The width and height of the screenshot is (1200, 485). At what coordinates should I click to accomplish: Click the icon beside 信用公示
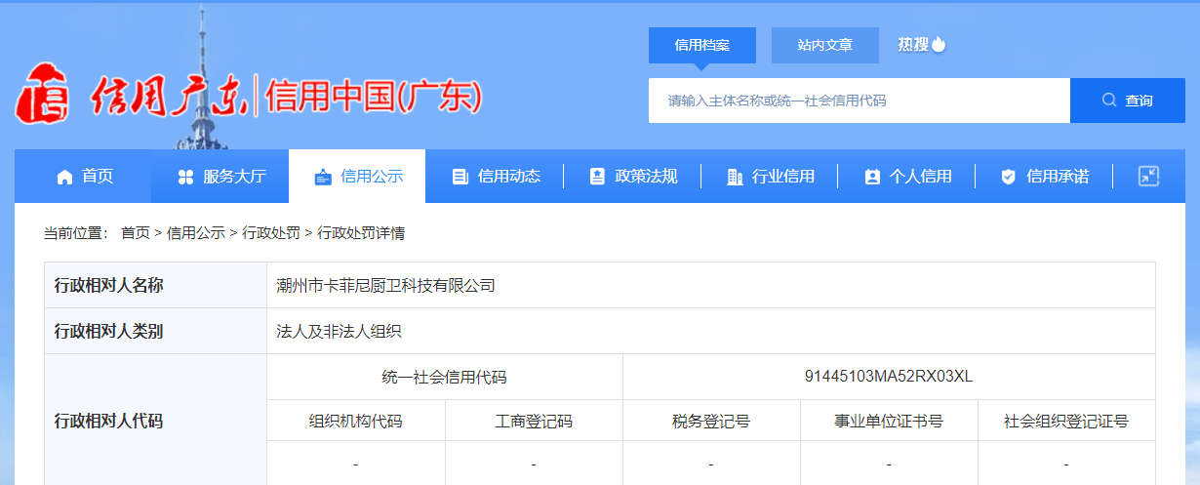323,177
